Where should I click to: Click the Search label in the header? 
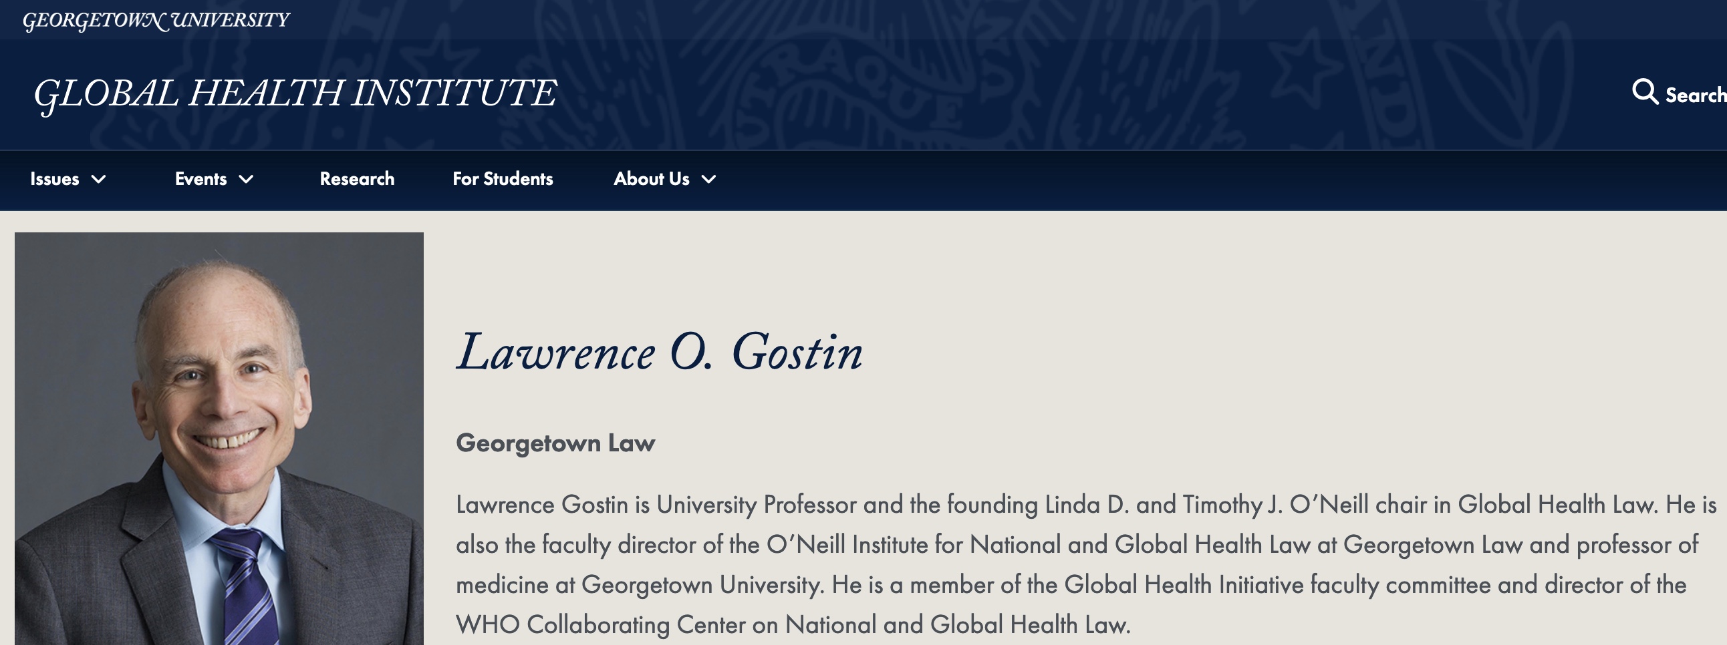pyautogui.click(x=1695, y=95)
